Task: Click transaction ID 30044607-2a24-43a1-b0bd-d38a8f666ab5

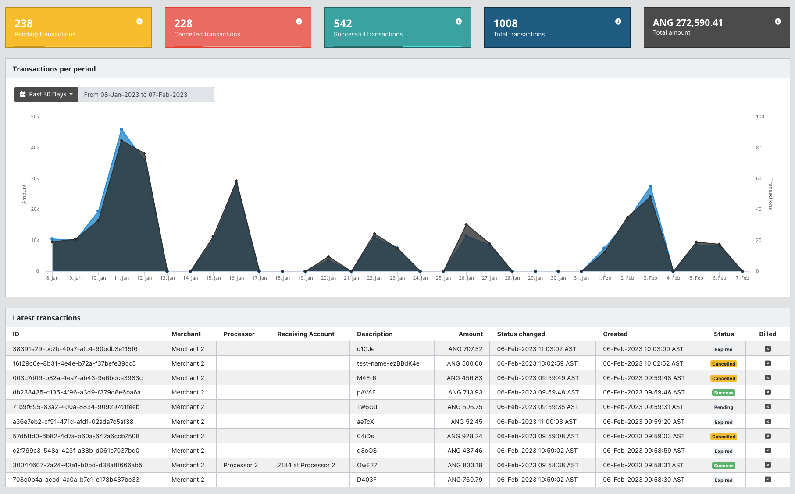Action: pos(78,465)
